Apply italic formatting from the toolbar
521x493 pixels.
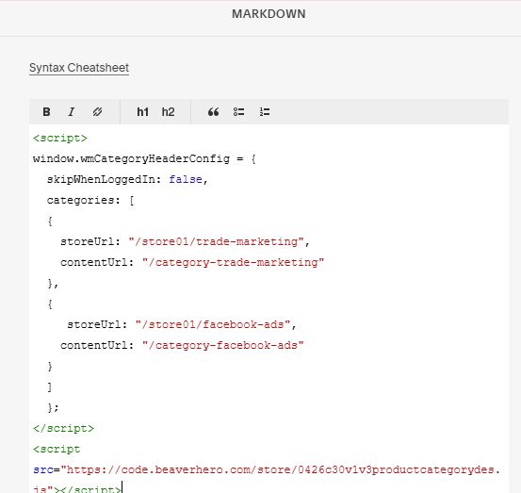pos(72,112)
